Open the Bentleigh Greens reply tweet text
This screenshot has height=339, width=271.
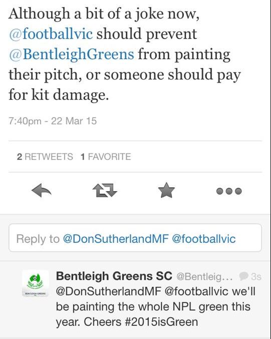click(156, 307)
